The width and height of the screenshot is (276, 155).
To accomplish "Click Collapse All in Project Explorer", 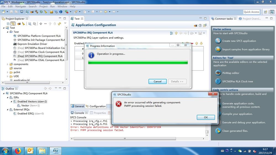I will (8, 23).
